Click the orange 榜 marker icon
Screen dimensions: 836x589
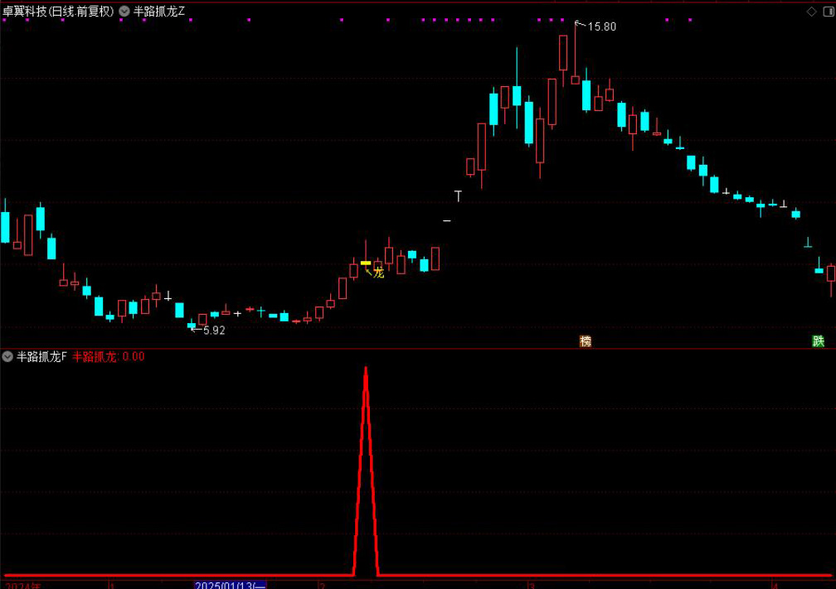tap(586, 340)
